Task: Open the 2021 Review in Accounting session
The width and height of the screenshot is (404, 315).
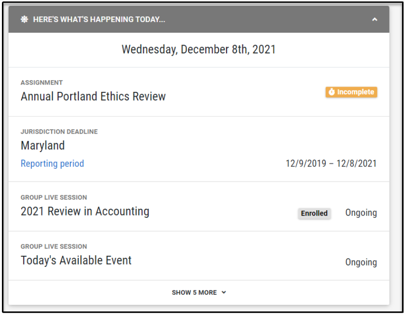Action: pyautogui.click(x=85, y=211)
